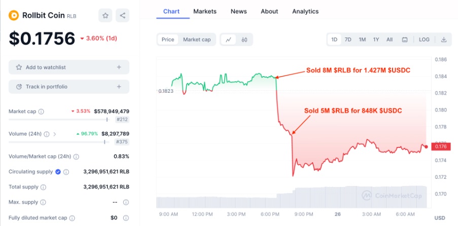Switch to line chart view icon
Viewport: 458px width, 226px height.
(229, 40)
